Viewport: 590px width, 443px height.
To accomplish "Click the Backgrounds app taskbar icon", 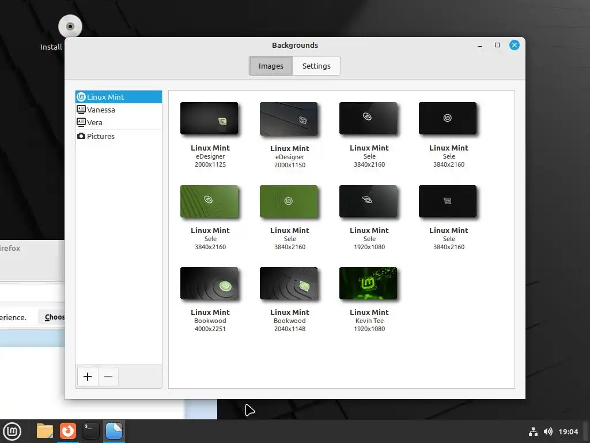I will [114, 431].
